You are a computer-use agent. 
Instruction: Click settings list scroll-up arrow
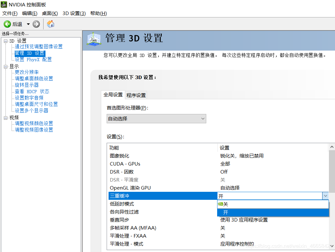click(x=332, y=147)
